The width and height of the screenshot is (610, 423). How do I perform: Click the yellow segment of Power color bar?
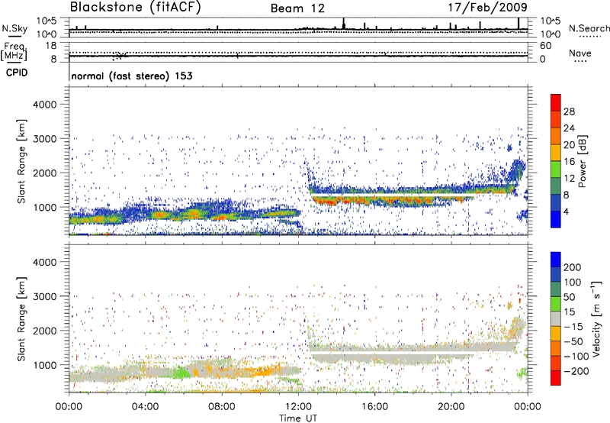tap(556, 152)
